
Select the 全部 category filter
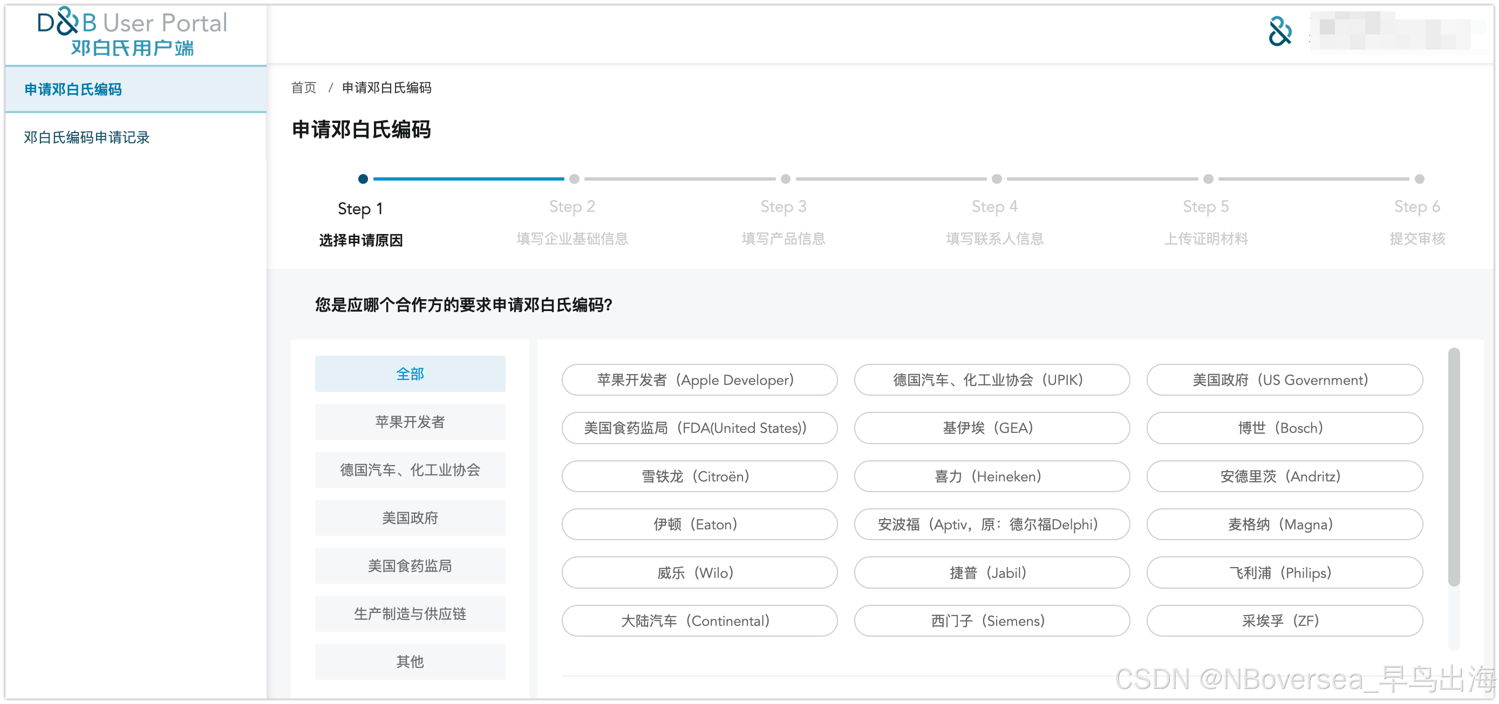410,374
